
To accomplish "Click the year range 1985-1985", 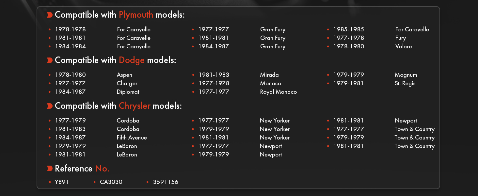I will coord(348,29).
